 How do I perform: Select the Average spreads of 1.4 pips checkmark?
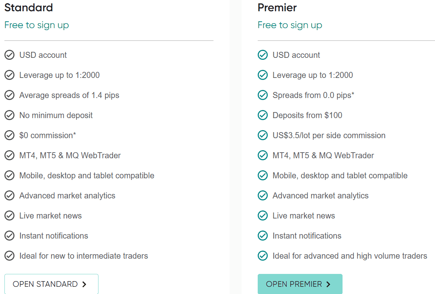coord(9,95)
